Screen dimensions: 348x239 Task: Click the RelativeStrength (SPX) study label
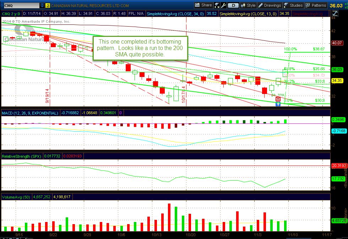(21, 156)
